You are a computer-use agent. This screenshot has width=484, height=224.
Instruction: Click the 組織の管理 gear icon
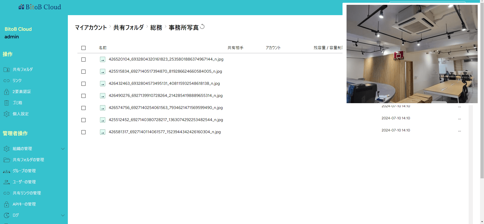[x=7, y=149]
